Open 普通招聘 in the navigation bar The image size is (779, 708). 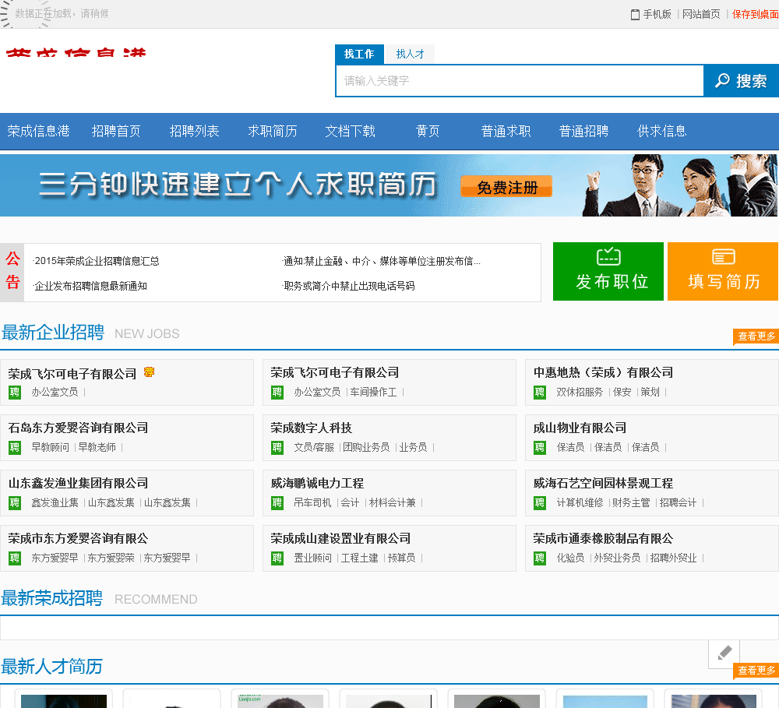583,131
